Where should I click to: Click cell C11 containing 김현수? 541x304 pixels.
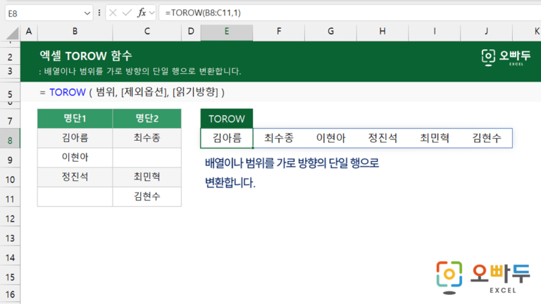coord(147,197)
